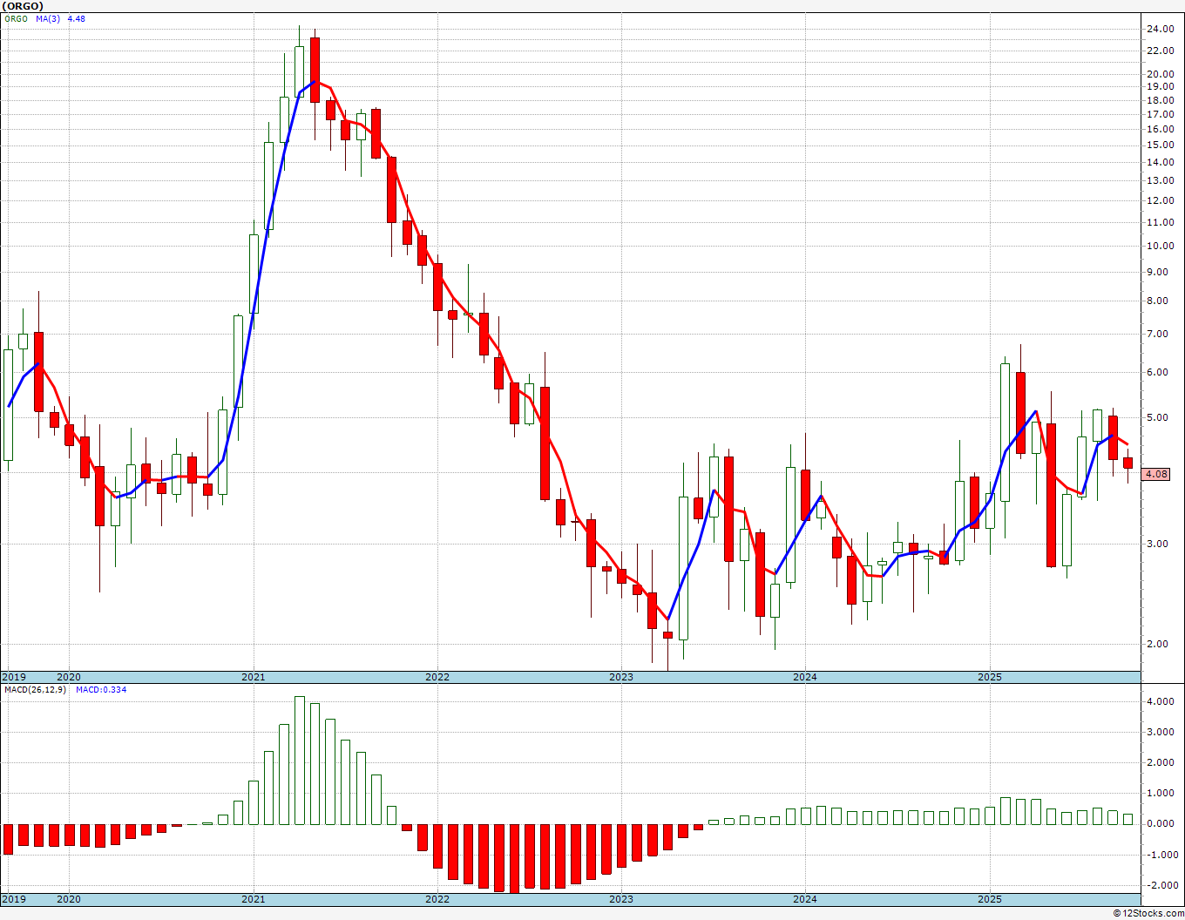The width and height of the screenshot is (1185, 920).
Task: Pick 2022 on the price chart time axis
Action: [x=437, y=677]
